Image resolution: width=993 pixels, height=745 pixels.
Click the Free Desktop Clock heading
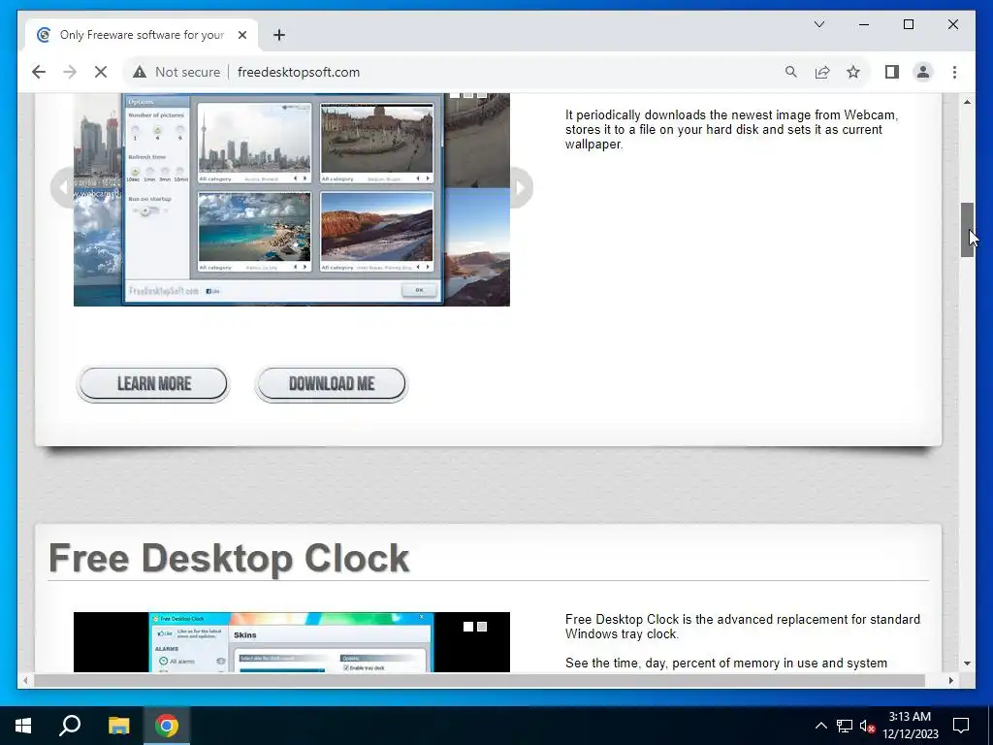tap(229, 558)
